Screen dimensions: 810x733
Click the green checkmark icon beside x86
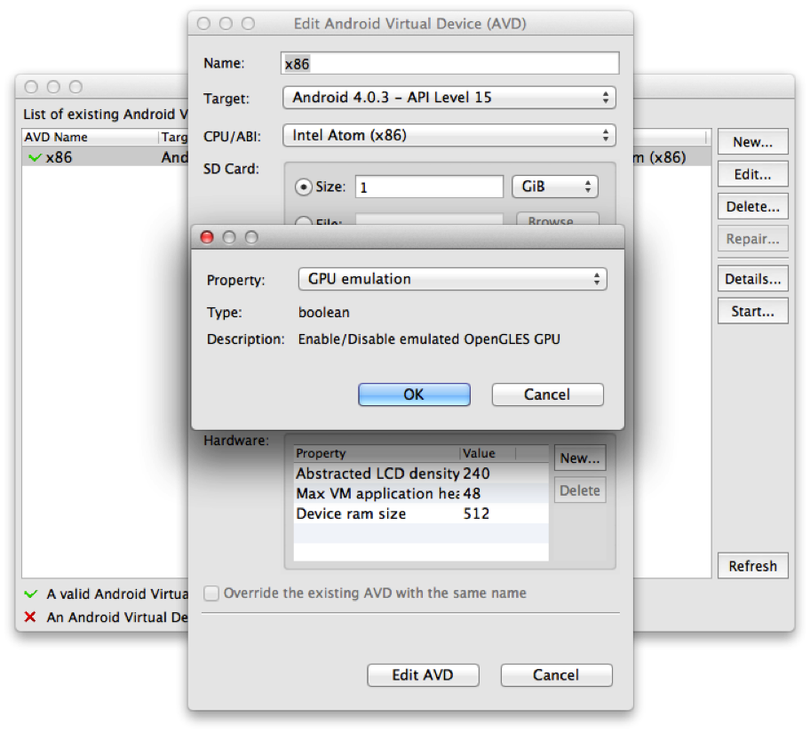click(x=35, y=157)
